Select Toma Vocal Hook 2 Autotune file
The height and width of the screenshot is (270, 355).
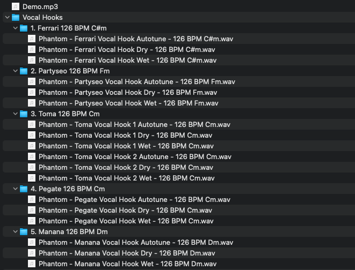[134, 156]
